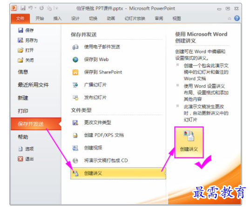
Task: Restore down the PowerPoint window
Action: click(x=228, y=8)
